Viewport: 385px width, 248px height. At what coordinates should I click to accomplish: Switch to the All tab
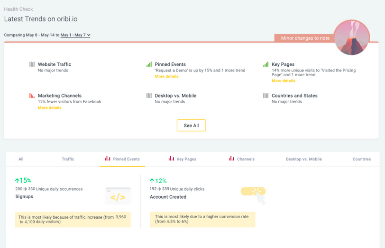click(x=21, y=159)
